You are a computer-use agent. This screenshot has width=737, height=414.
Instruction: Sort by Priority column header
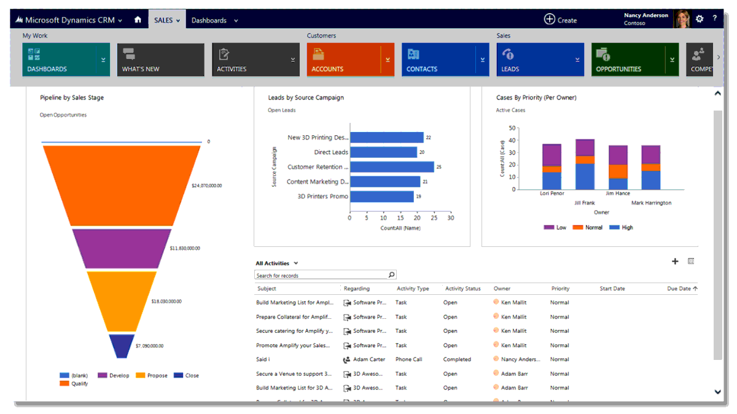560,289
